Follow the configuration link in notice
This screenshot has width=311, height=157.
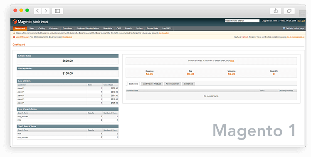pos(164,33)
